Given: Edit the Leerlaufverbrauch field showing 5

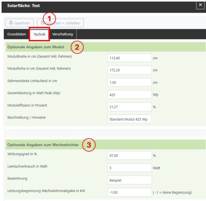Looking at the screenshot, I should (x=130, y=168).
